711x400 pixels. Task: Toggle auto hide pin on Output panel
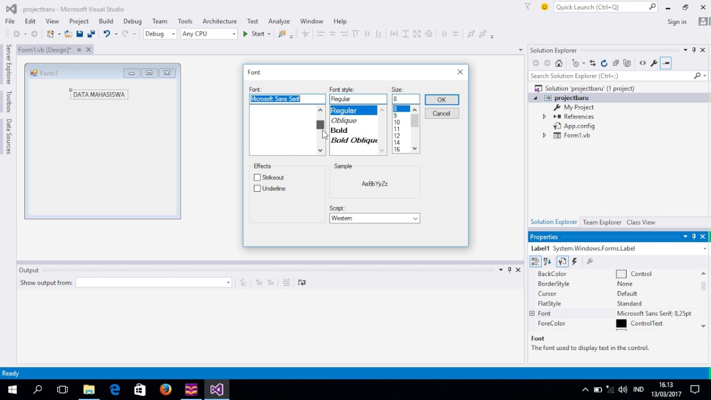[509, 270]
